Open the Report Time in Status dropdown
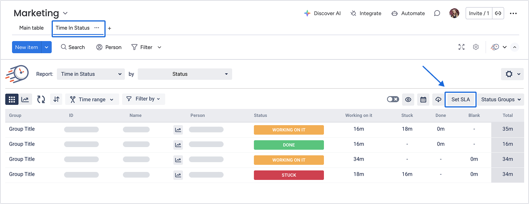 [x=91, y=74]
